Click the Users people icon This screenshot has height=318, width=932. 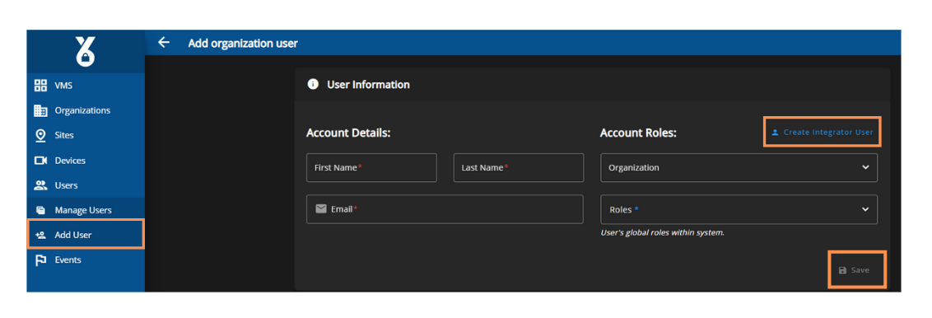40,185
